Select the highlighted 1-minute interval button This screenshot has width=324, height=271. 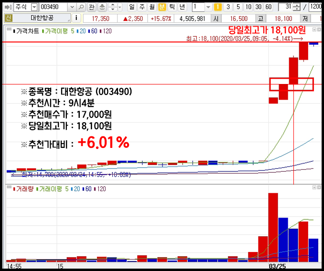[217, 7]
